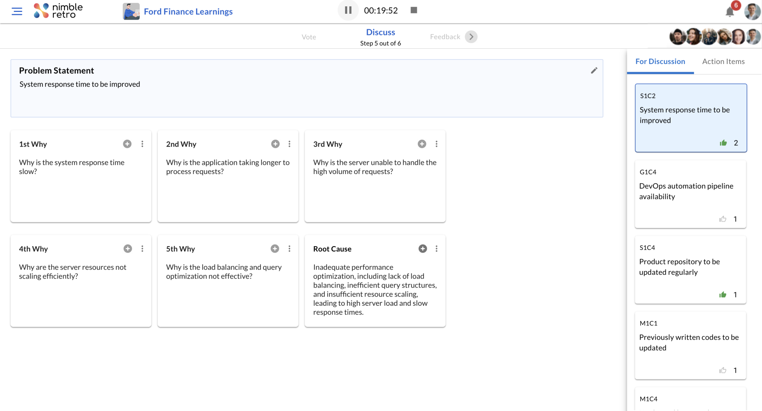Screen dimensions: 762x411
Task: Open the Ford Finance Learnings board link
Action: click(x=188, y=12)
